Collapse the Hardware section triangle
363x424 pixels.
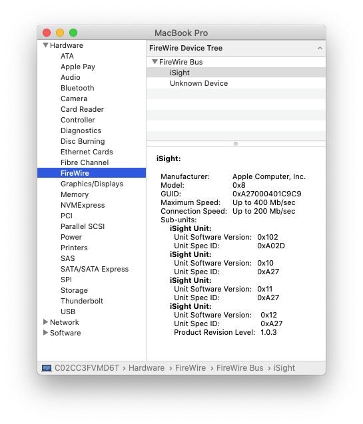pos(45,45)
